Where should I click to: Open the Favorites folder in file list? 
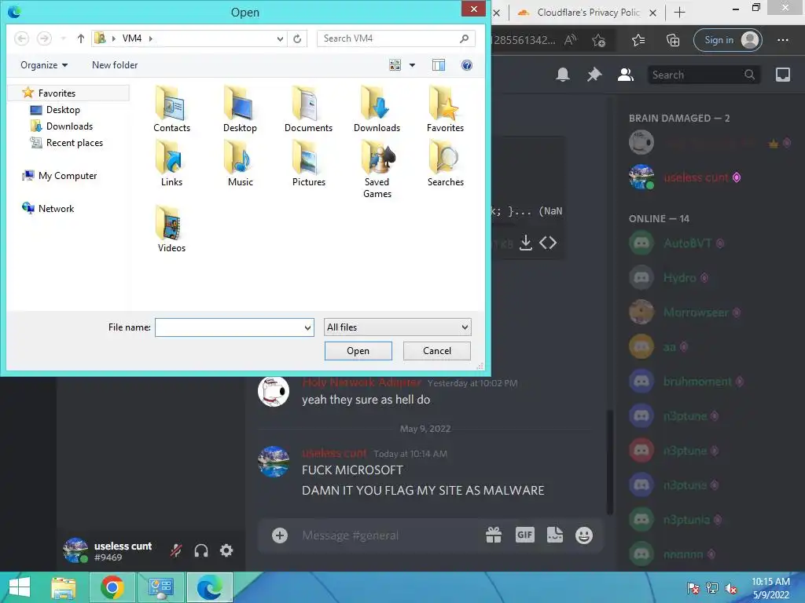445,110
